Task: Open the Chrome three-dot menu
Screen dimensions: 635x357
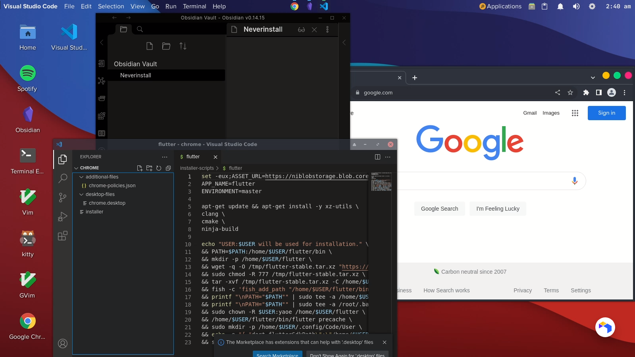Action: [x=624, y=92]
